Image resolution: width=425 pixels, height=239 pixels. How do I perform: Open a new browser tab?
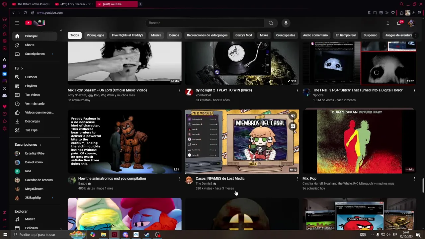tap(140, 4)
